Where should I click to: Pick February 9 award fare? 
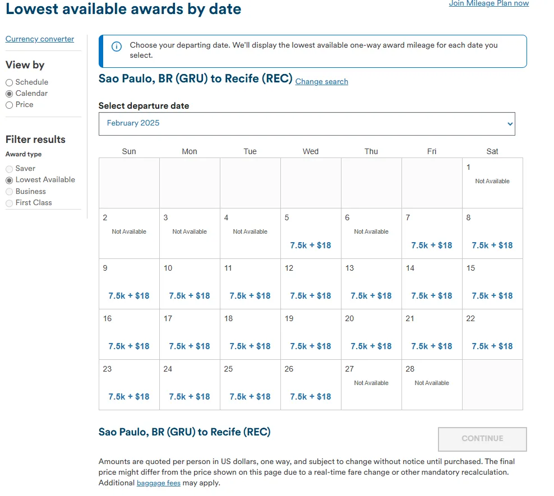(129, 296)
